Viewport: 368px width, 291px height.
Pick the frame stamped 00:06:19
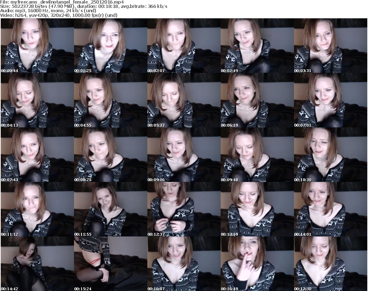click(257, 100)
